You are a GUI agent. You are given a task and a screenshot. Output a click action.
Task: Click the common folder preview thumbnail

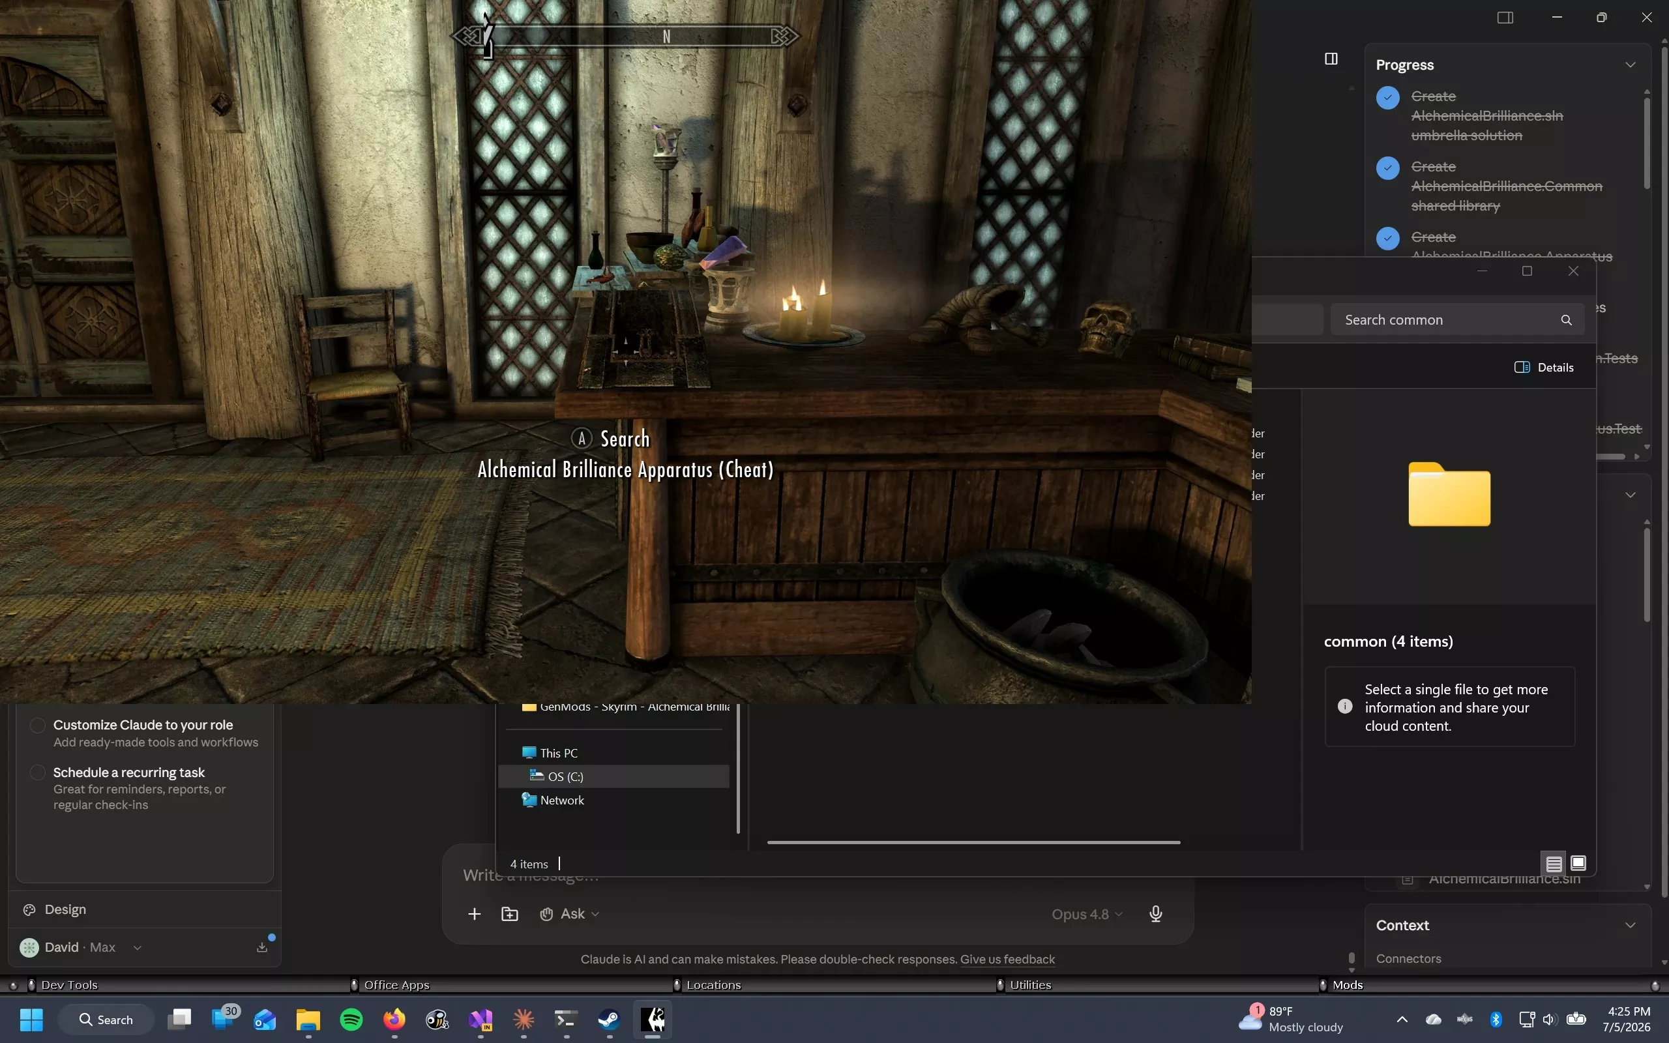[x=1449, y=494]
